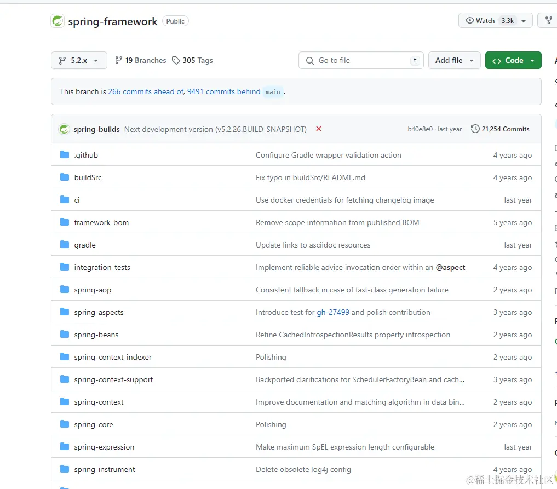Viewport: 557px width, 489px height.
Task: Open the buildSrc folder
Action: (x=88, y=177)
